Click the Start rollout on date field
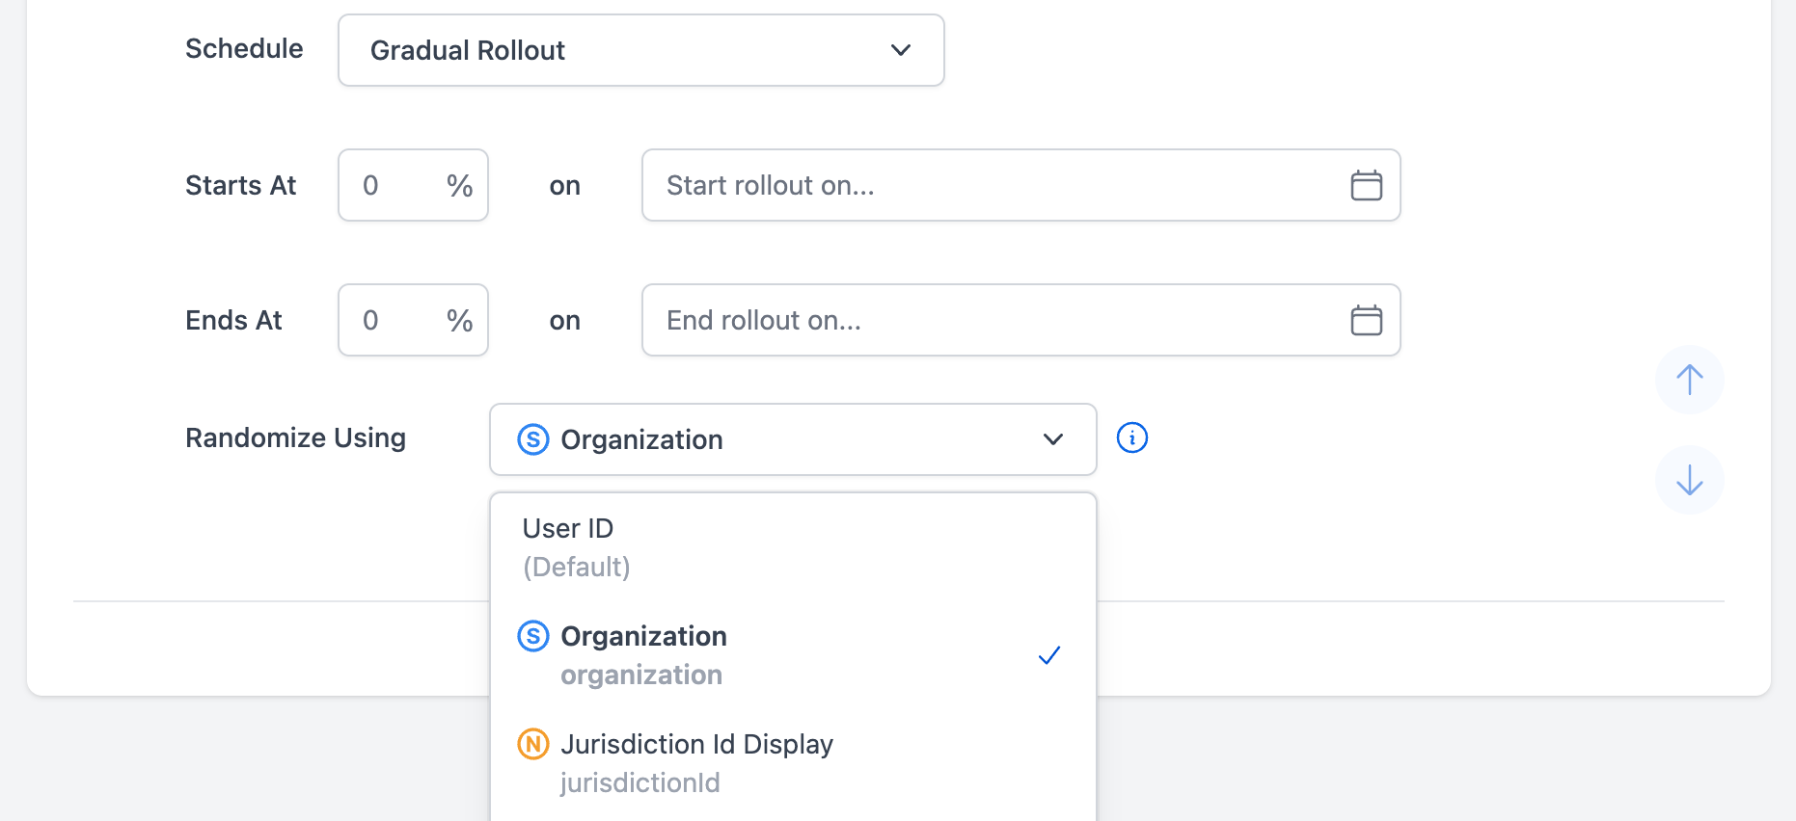1796x821 pixels. pos(993,185)
